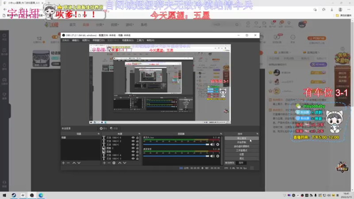Click the search magnifier on Douyu header
354x199 pixels.
coord(237,25)
